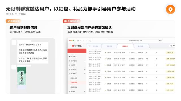
Task: Click 立即群发 in the 2021-12-29 17:09 row
Action: [132, 71]
